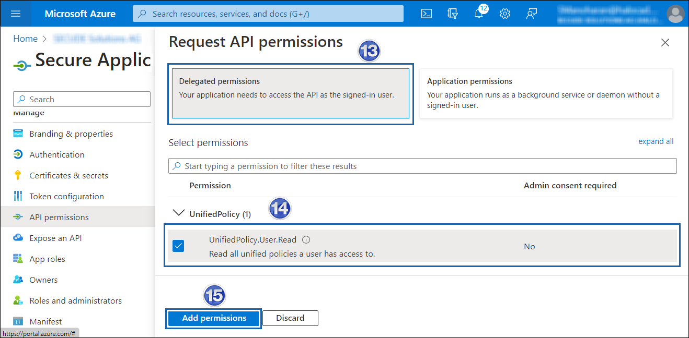Viewport: 689px width, 338px height.
Task: Collapse the UnifiedPolicy permission group
Action: (179, 213)
